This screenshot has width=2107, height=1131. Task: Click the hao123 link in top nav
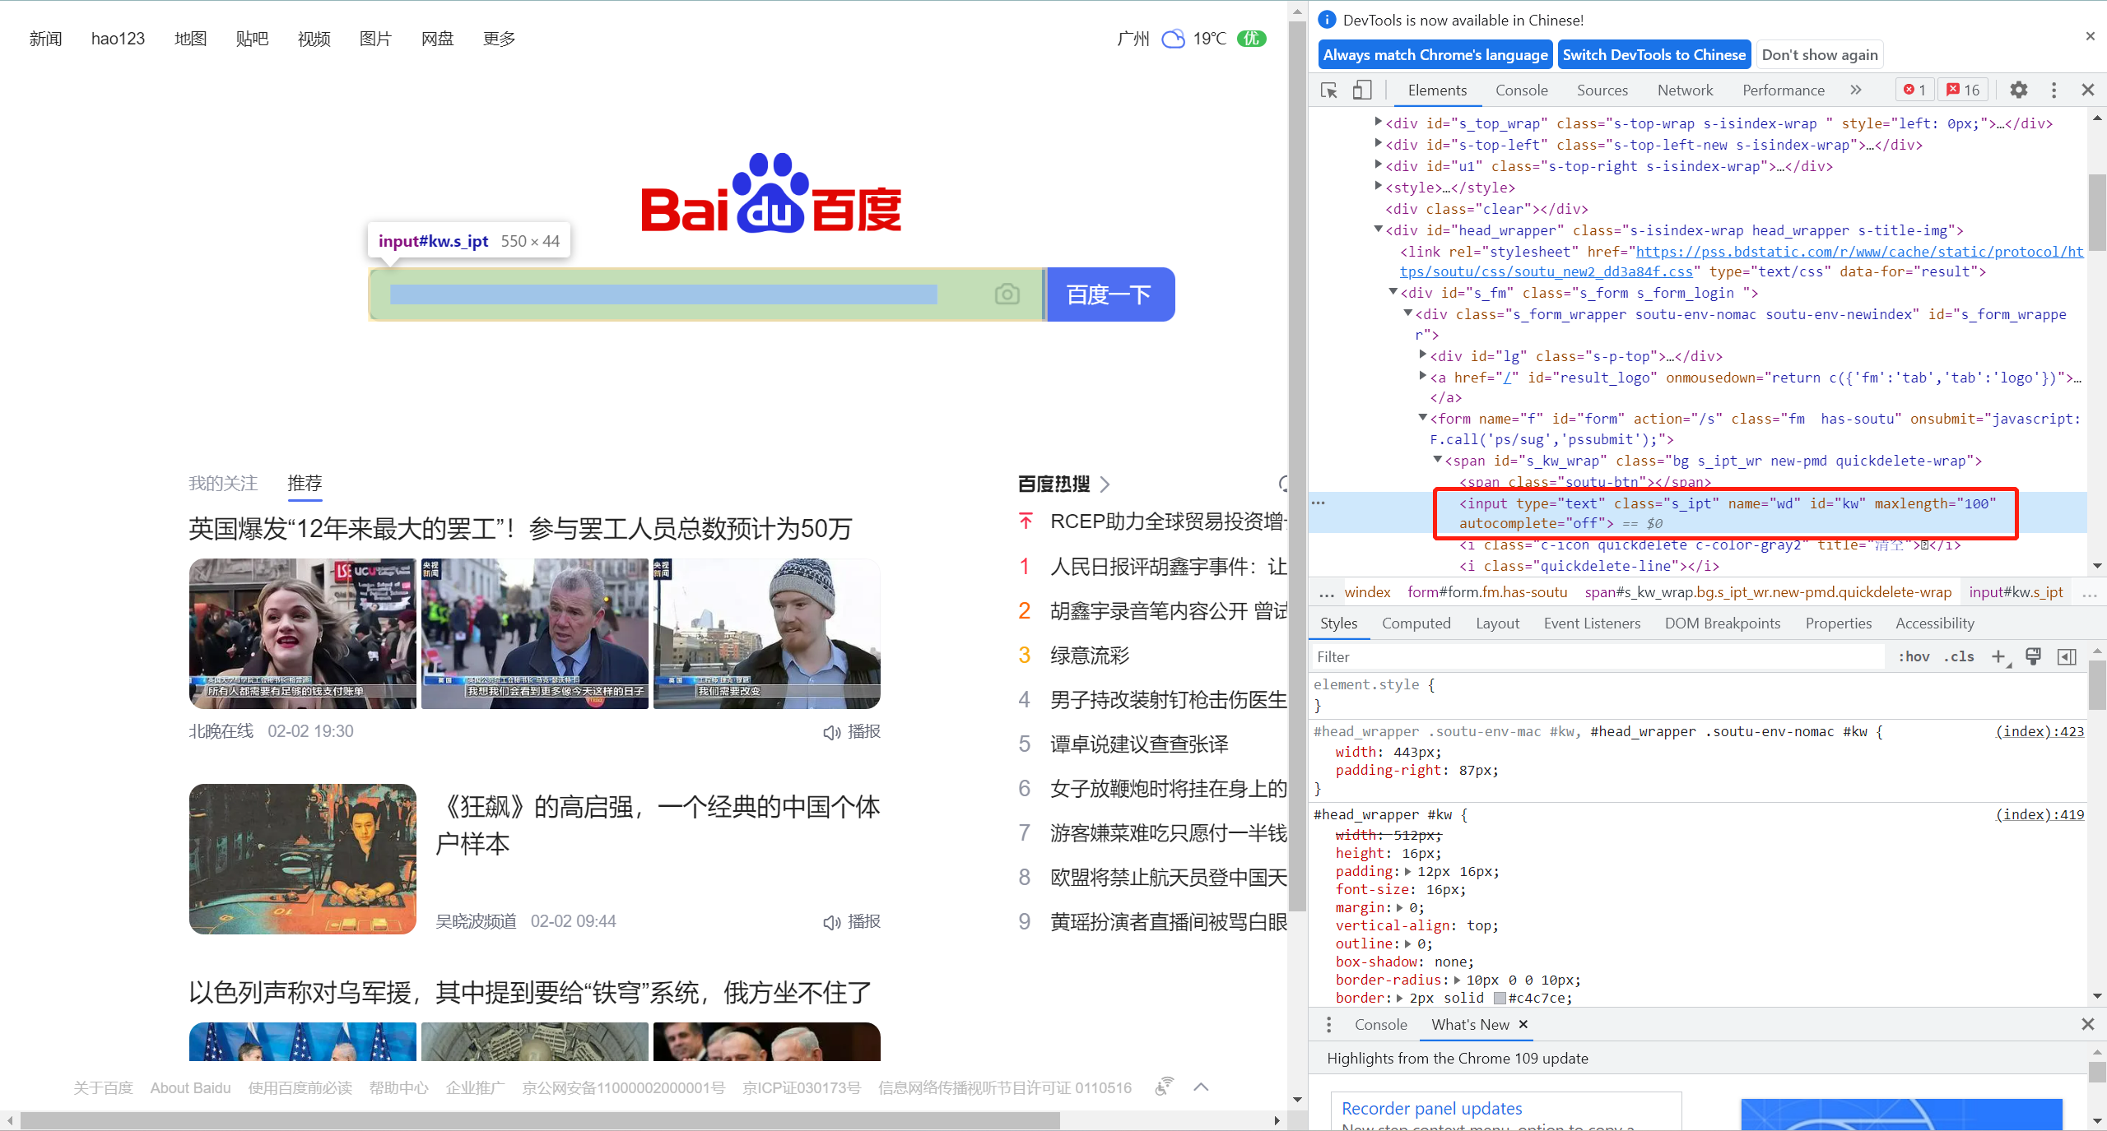[x=118, y=39]
